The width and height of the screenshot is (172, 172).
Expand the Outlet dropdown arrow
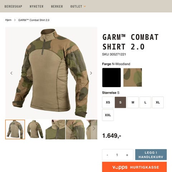(x=85, y=6)
